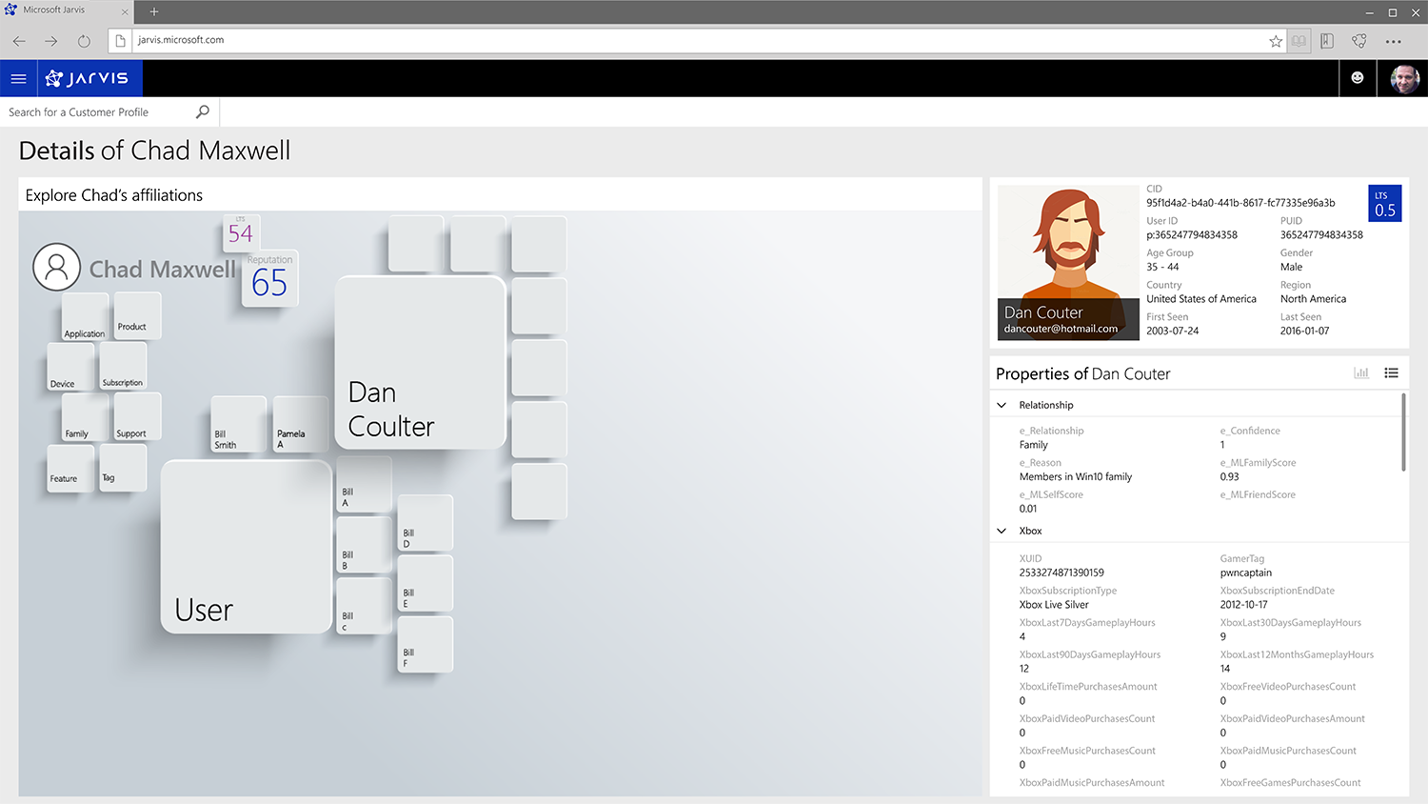Click Dan Couter profile photo
The height and width of the screenshot is (804, 1428).
(x=1068, y=262)
